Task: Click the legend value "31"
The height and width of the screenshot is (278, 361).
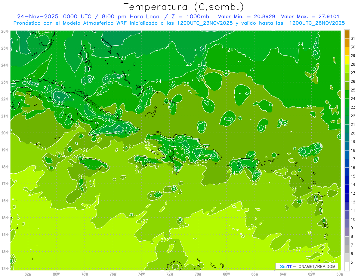Action: (x=353, y=38)
